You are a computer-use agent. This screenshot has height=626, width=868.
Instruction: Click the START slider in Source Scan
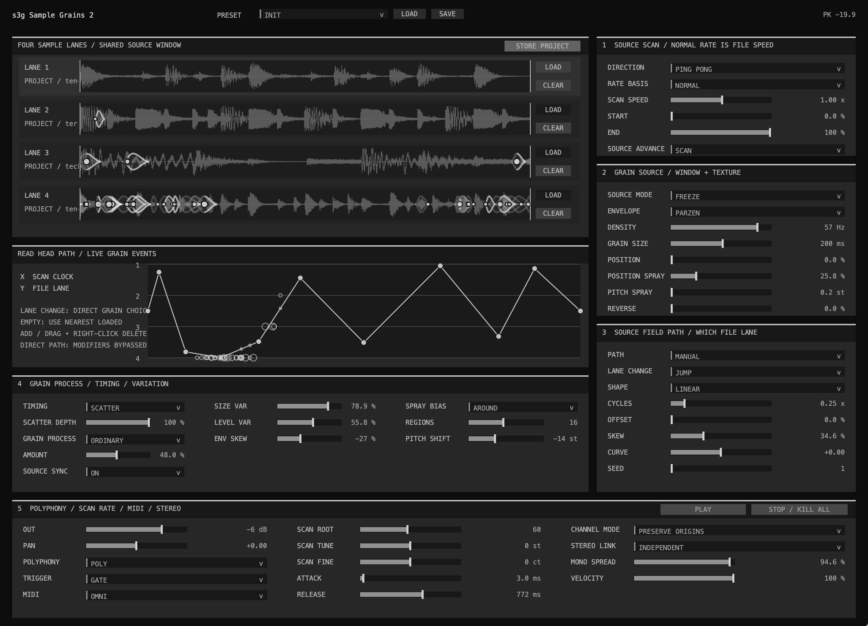click(721, 116)
